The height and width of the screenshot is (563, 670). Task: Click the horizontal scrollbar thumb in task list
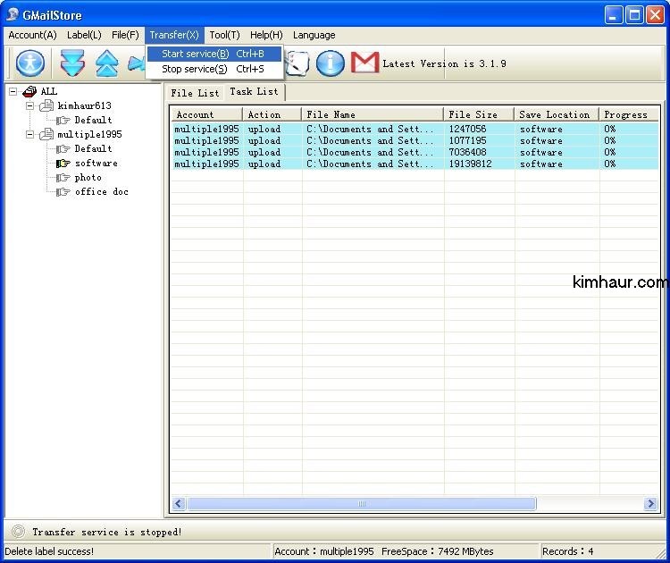tap(362, 504)
